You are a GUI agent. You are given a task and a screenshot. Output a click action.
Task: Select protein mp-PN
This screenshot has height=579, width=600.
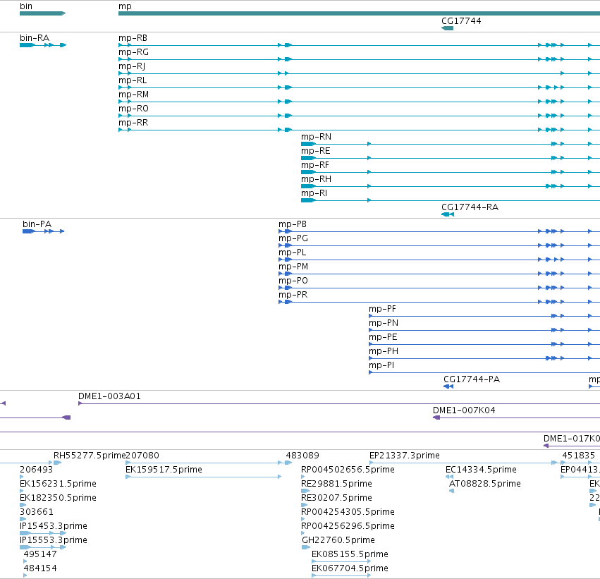pyautogui.click(x=484, y=330)
